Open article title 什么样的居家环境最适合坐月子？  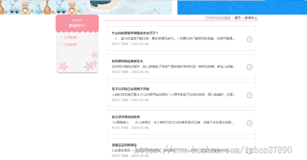pyautogui.click(x=135, y=33)
